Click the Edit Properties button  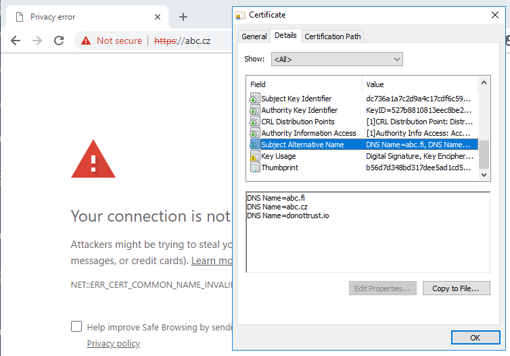pyautogui.click(x=383, y=288)
